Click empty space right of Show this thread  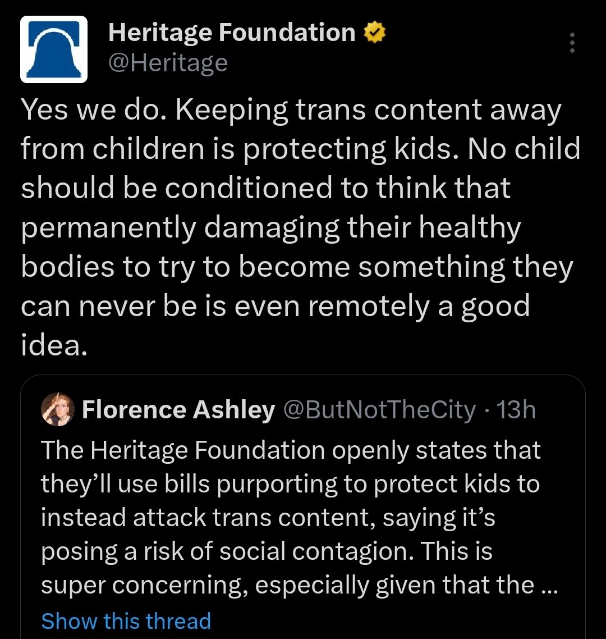(x=393, y=620)
